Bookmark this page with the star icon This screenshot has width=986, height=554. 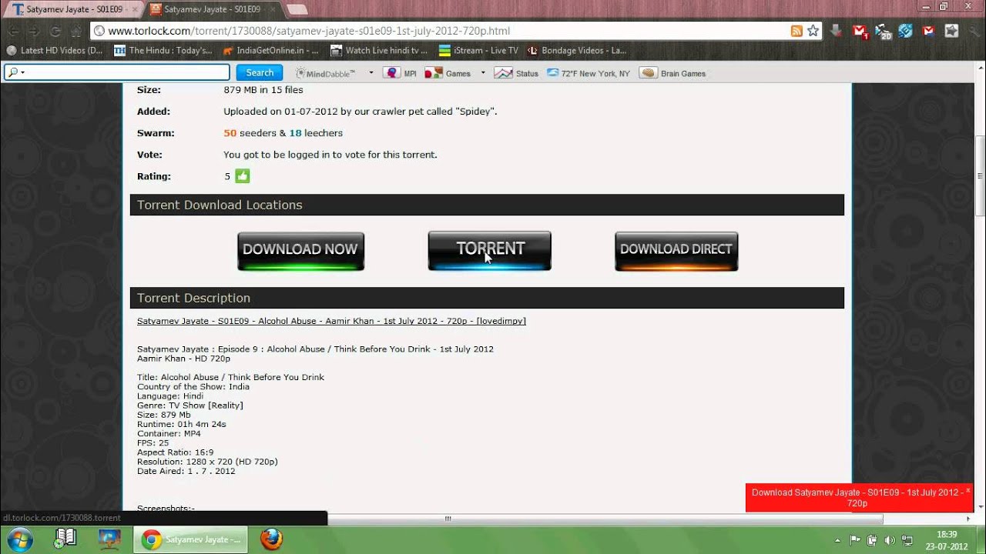click(813, 31)
